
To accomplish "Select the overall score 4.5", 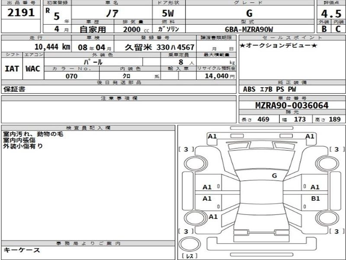I will (331, 14).
